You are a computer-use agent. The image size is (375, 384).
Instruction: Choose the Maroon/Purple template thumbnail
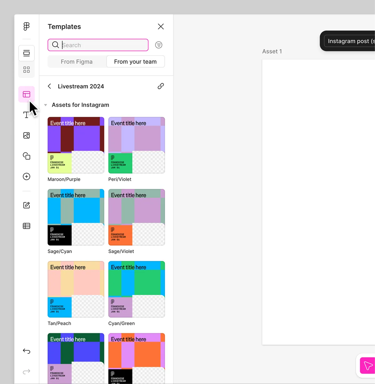(76, 145)
